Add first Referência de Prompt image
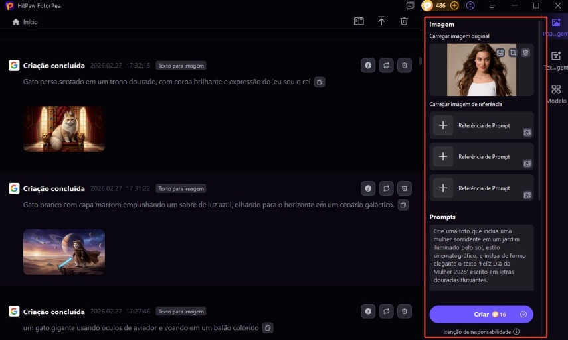568x340 pixels. (x=443, y=125)
